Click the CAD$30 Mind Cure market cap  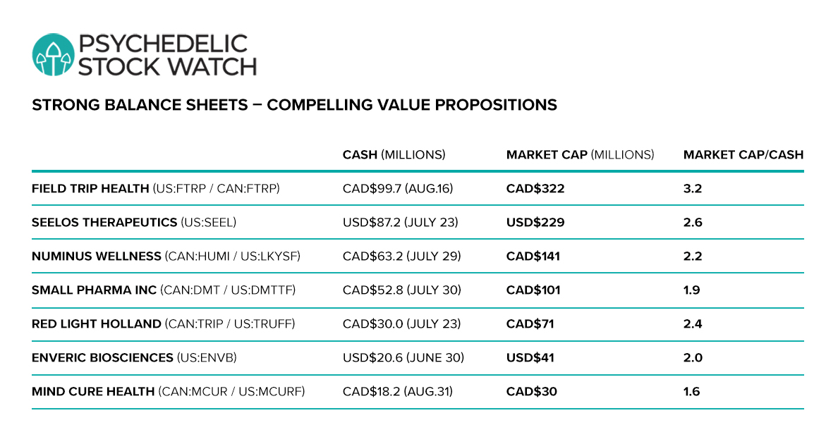pyautogui.click(x=532, y=391)
